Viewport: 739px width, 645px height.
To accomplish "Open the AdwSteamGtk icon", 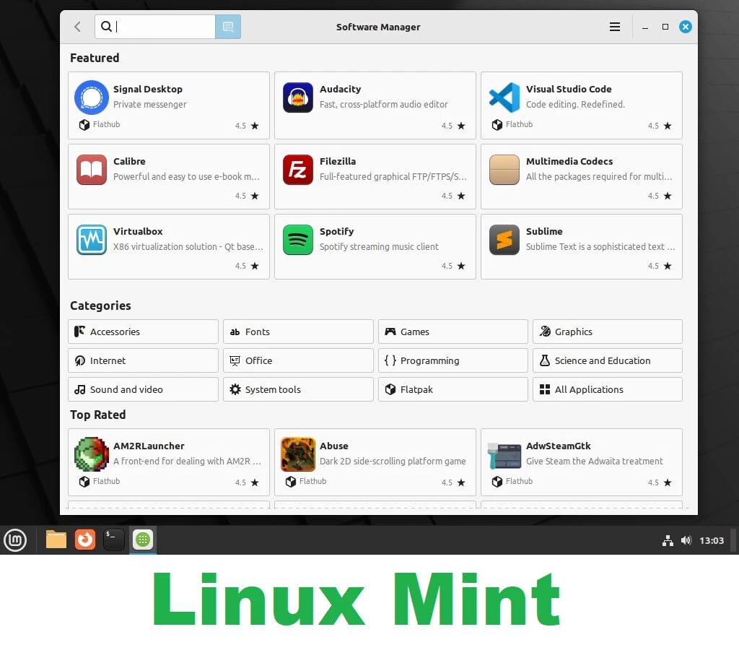I will (x=504, y=455).
